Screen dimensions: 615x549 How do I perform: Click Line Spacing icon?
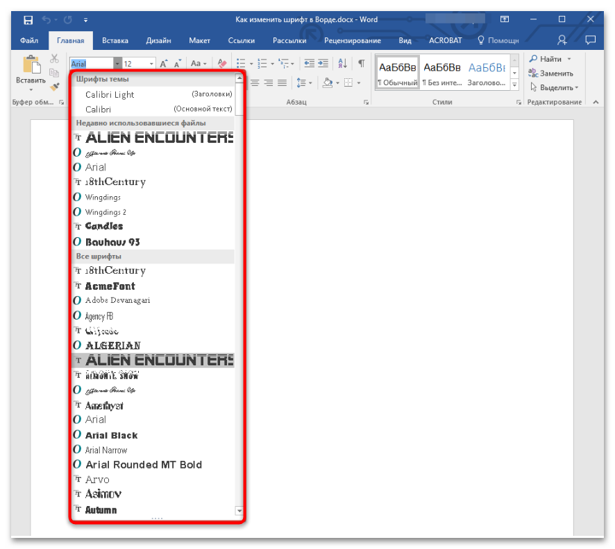(x=301, y=83)
